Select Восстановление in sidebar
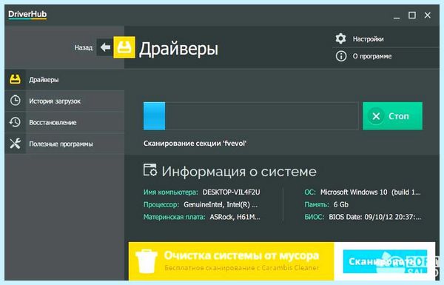Image resolution: width=444 pixels, height=285 pixels. click(x=64, y=122)
